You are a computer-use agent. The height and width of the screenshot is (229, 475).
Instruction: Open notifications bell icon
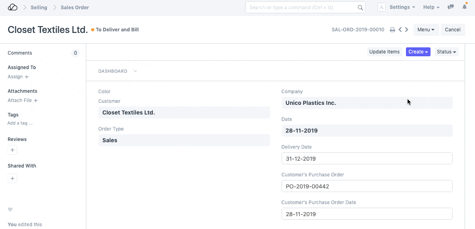pos(465,7)
